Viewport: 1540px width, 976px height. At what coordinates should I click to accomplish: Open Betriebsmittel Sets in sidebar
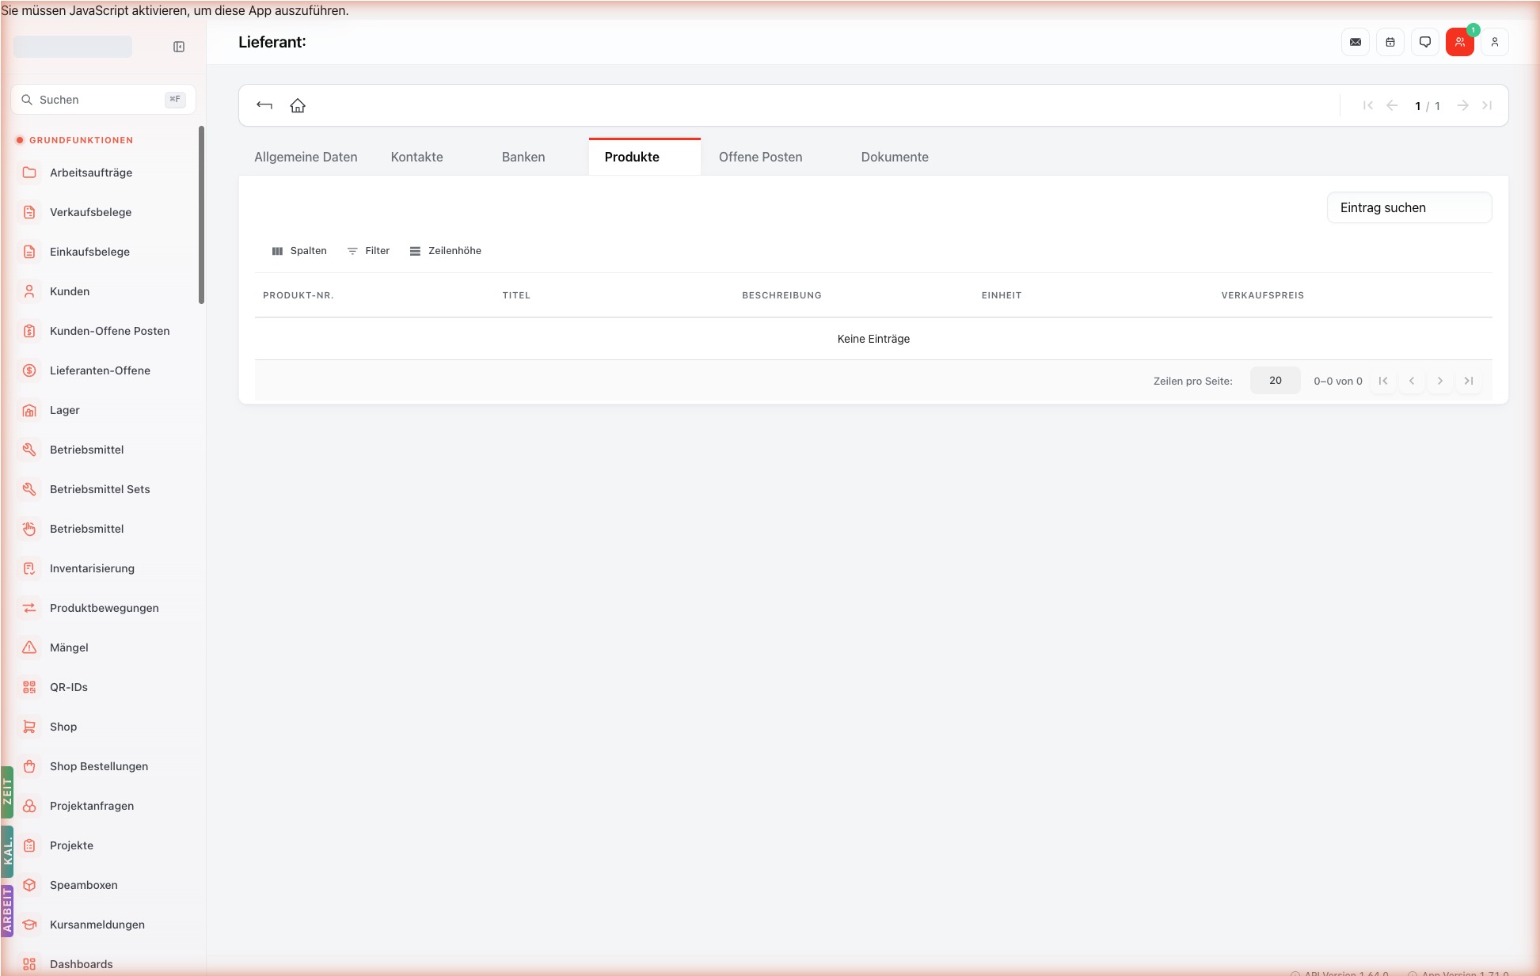[x=104, y=489]
